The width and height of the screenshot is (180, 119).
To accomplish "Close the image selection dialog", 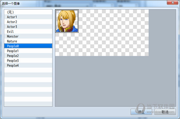I will pos(172,2).
